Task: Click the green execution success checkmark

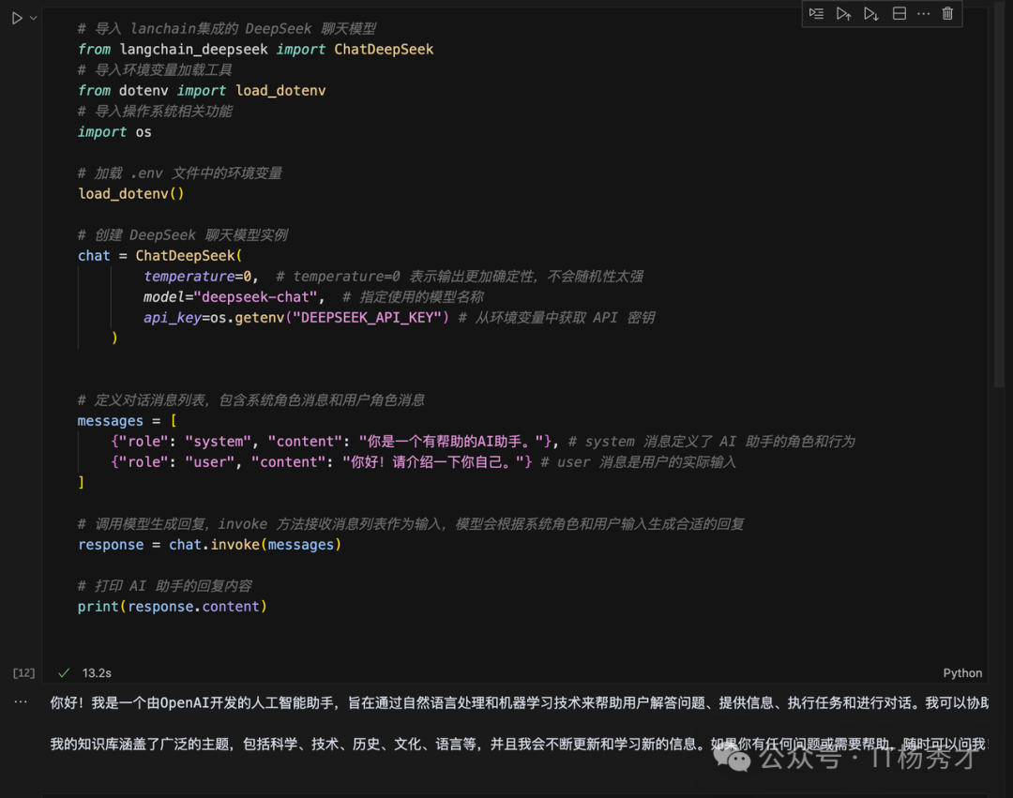Action: coord(63,672)
